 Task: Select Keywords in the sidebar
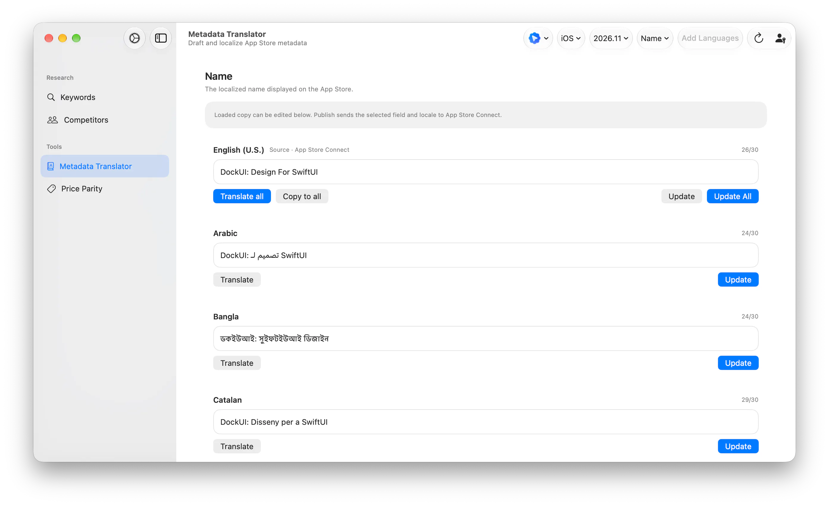pos(105,97)
